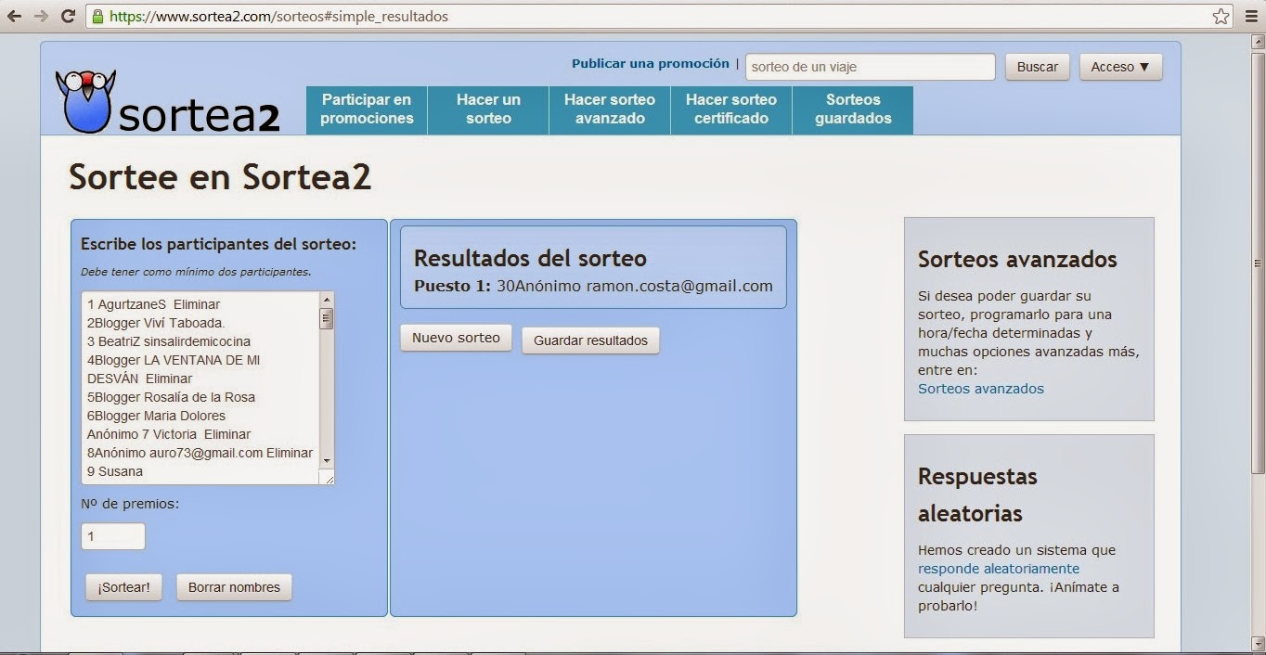Click the Buscar button
Viewport: 1266px width, 655px height.
click(x=1038, y=67)
